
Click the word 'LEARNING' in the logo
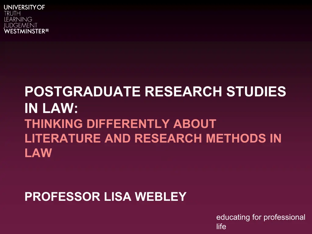18,19
